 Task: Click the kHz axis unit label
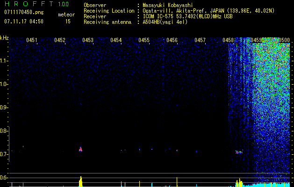[x=4, y=38]
